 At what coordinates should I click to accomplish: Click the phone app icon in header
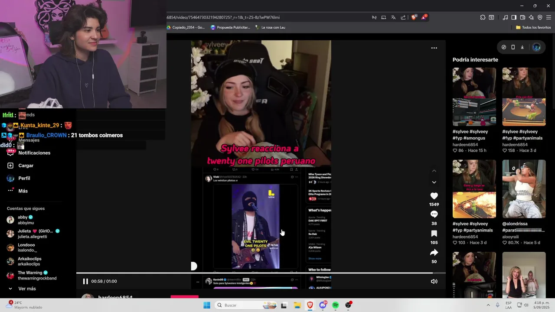click(513, 47)
